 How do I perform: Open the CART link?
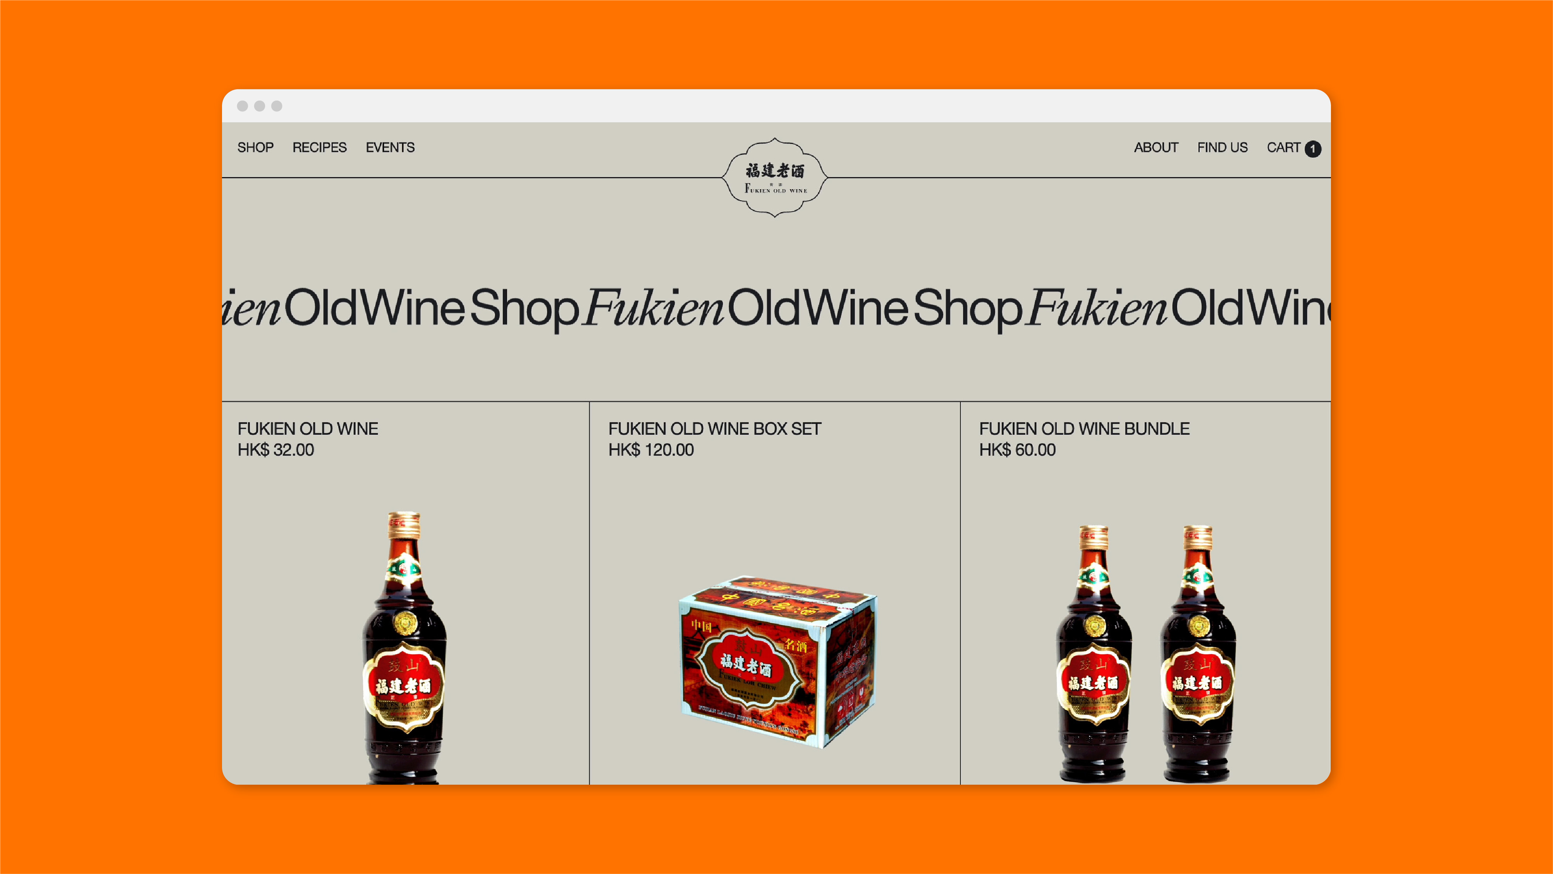point(1283,147)
